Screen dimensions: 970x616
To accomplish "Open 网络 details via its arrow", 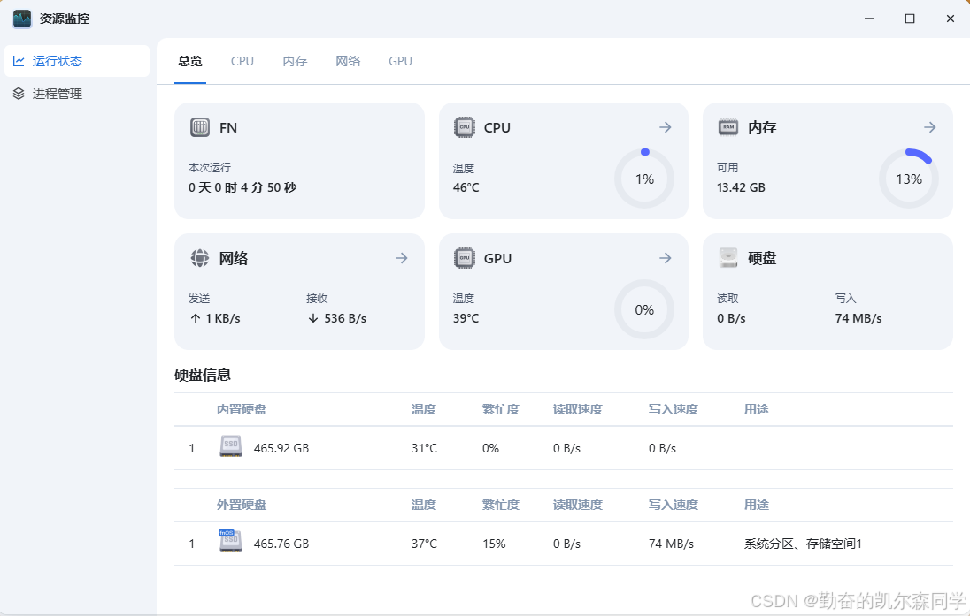I will (x=402, y=258).
